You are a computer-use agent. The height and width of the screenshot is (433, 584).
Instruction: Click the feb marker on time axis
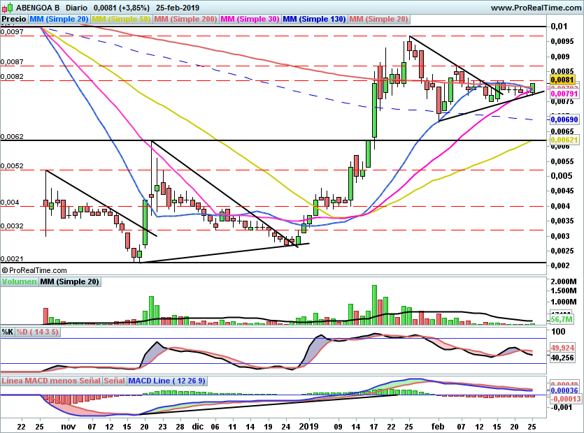438,426
